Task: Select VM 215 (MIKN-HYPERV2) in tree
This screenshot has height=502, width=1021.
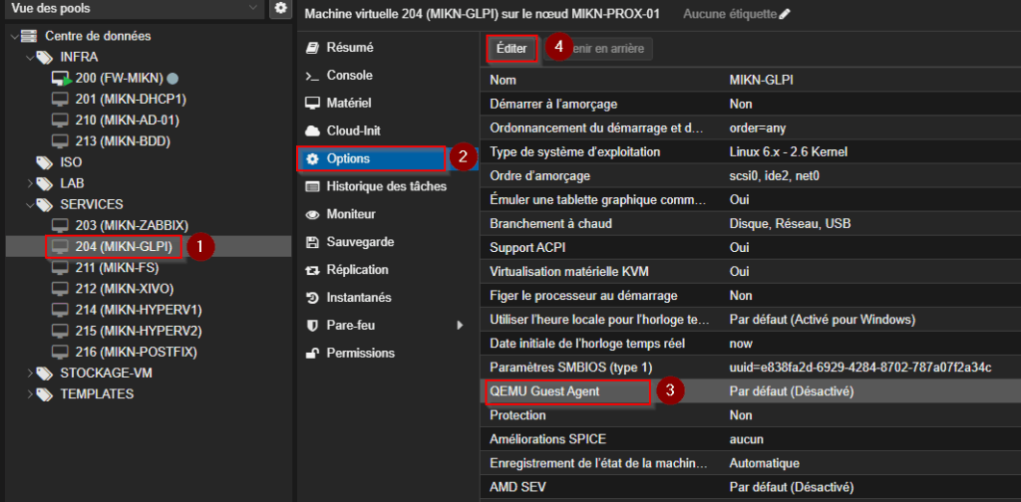Action: pyautogui.click(x=139, y=331)
